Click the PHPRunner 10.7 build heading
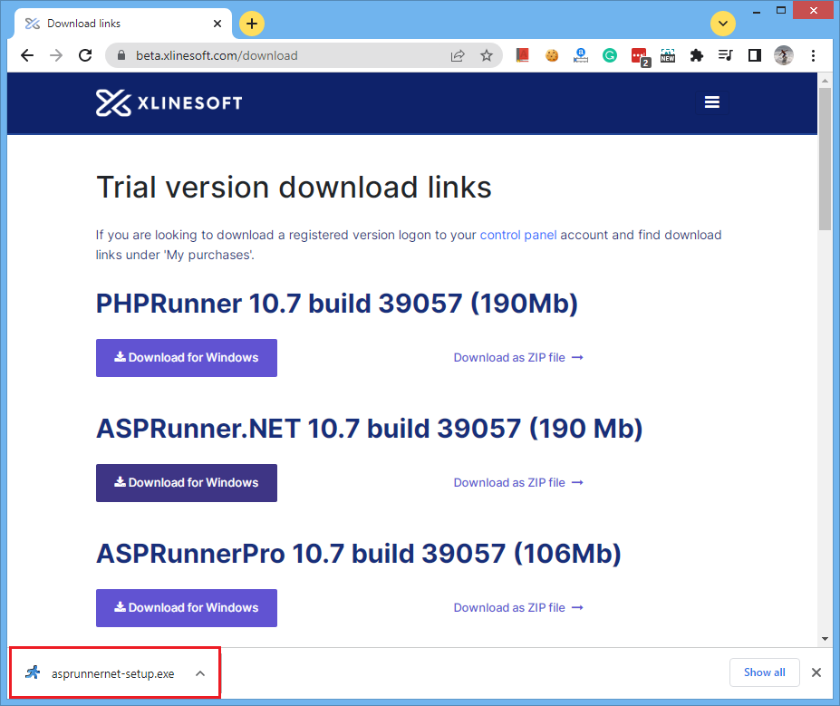The width and height of the screenshot is (840, 706). coord(336,304)
